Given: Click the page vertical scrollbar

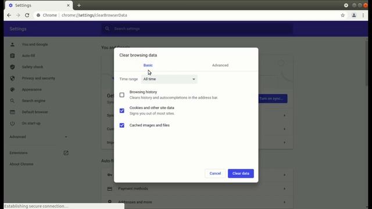Looking at the screenshot, I should pyautogui.click(x=367, y=64).
